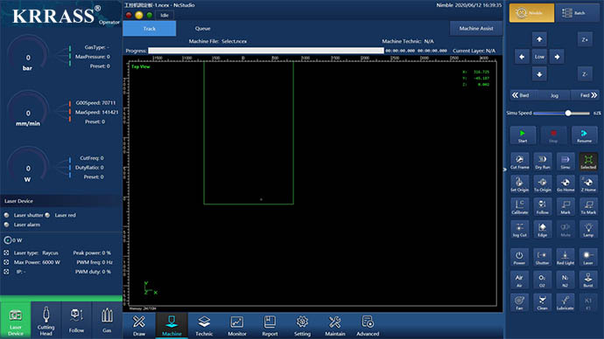Screen dimensions: 604x339
Task: Start machining with the green Start button
Action: click(523, 135)
